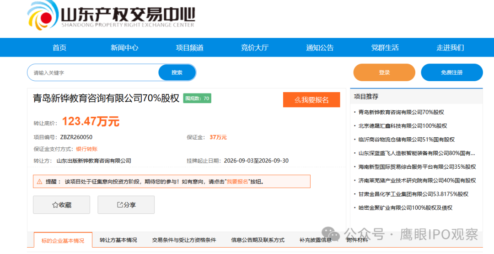Click the 我要报名 link in reminder text
Viewport: 494px width, 254px height.
tap(237, 182)
